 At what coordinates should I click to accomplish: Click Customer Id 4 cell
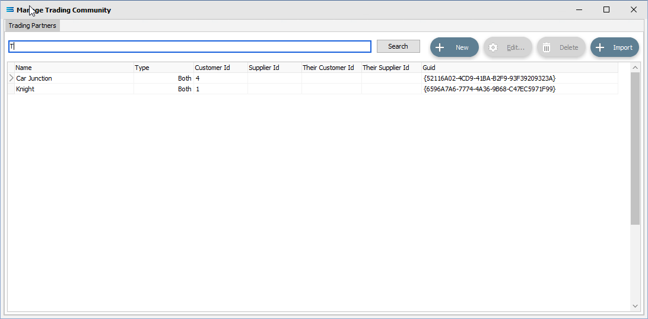tap(221, 78)
